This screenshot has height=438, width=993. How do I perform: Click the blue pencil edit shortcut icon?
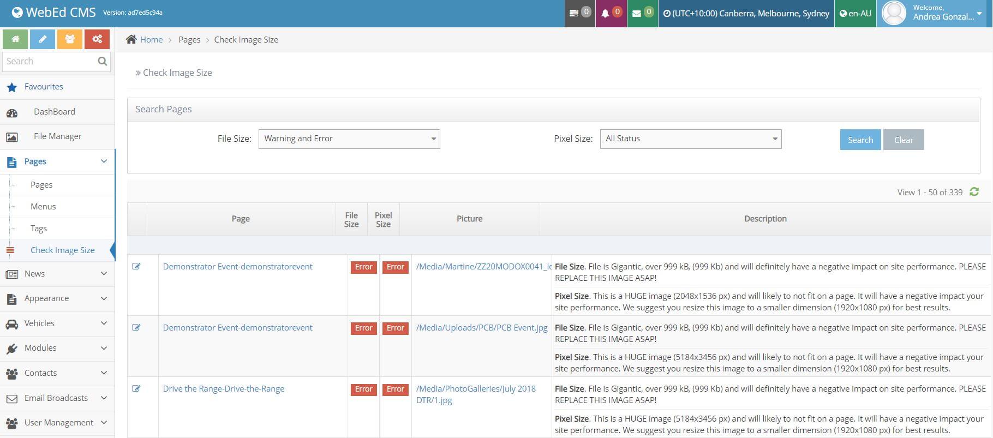point(43,39)
